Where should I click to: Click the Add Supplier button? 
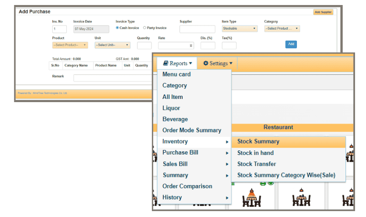click(x=323, y=12)
